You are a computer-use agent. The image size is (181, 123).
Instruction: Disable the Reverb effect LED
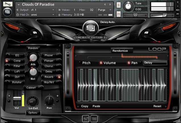point(59,77)
